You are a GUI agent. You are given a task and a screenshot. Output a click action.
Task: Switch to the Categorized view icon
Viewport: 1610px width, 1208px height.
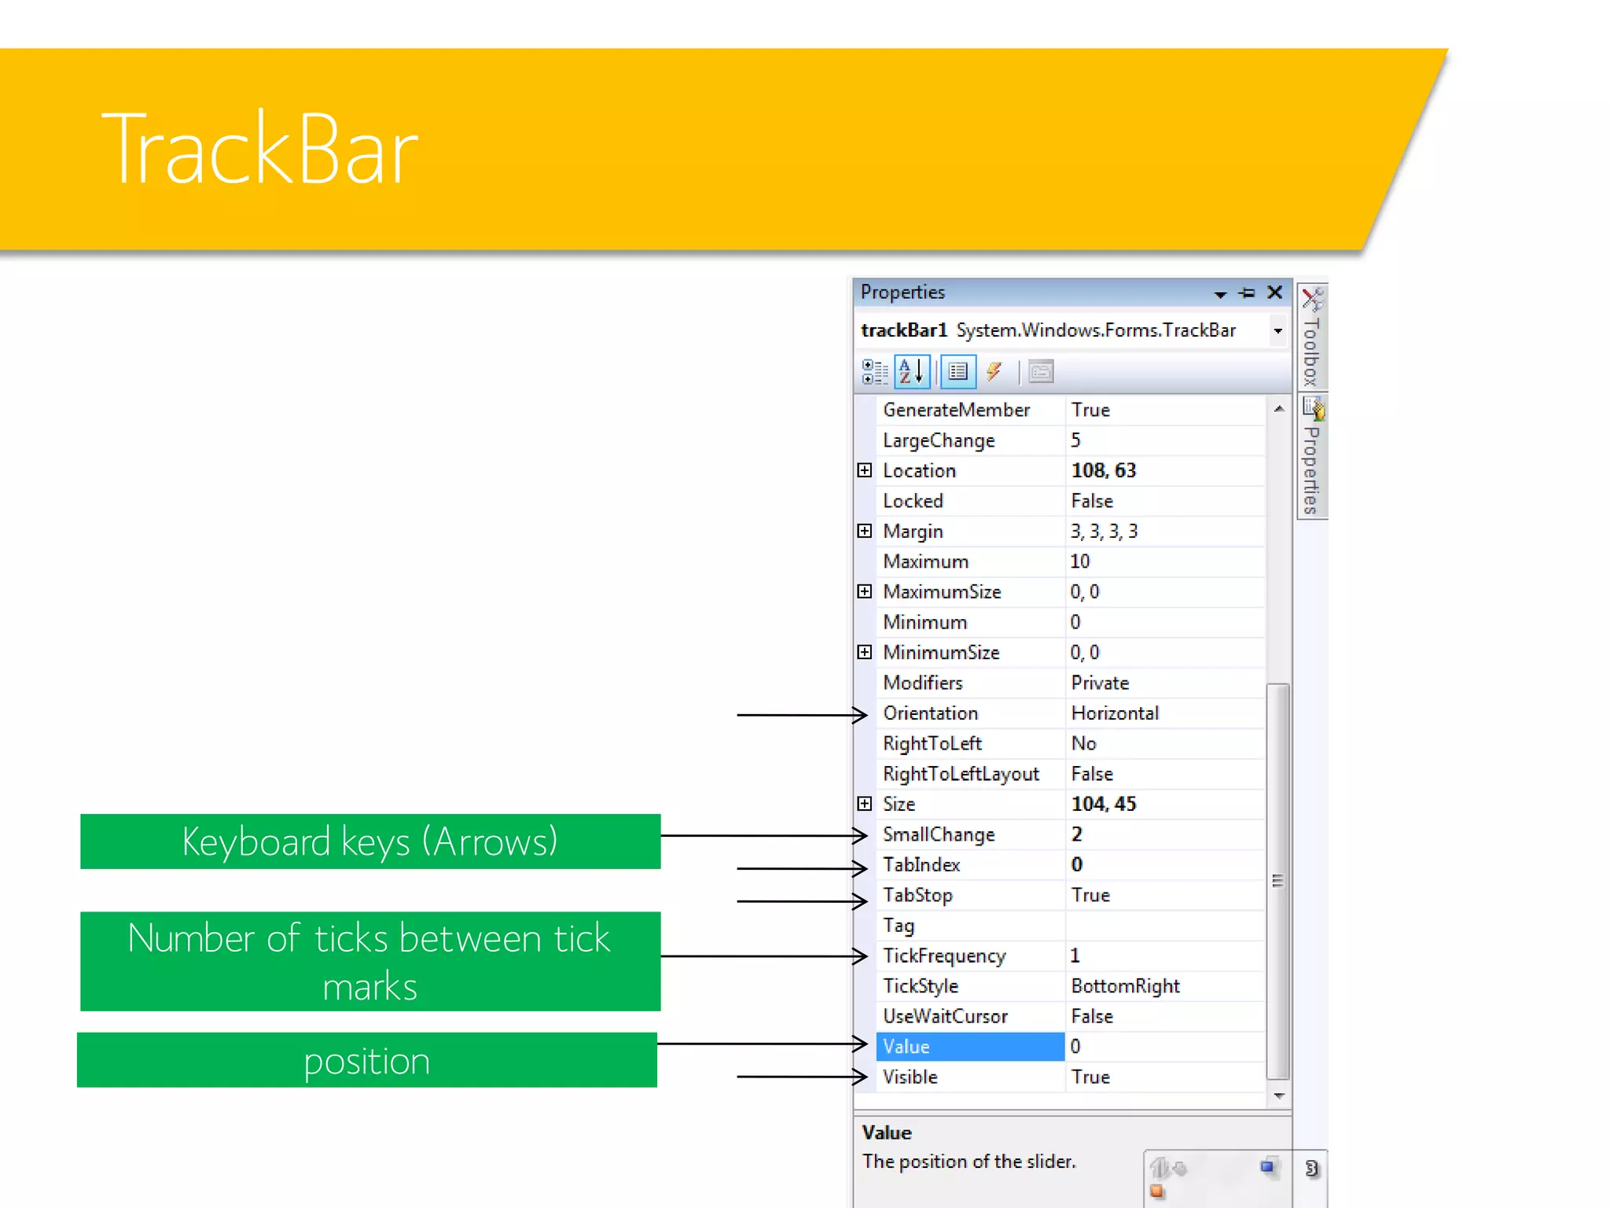[875, 372]
